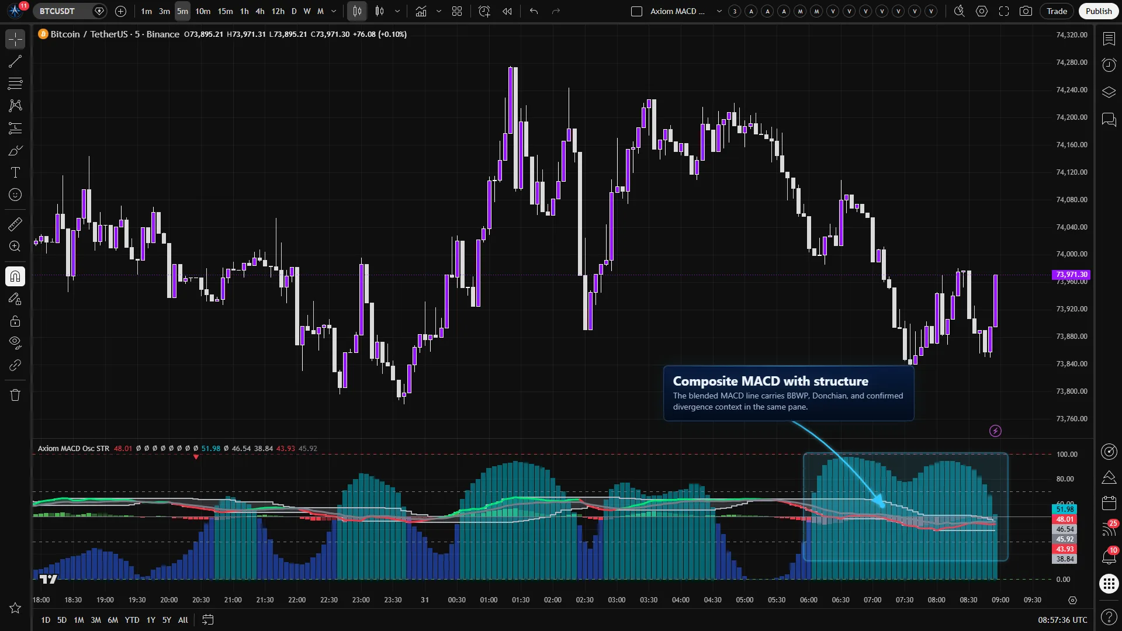This screenshot has height=631, width=1122.
Task: Switch to the 3m timeframe
Action: point(164,11)
